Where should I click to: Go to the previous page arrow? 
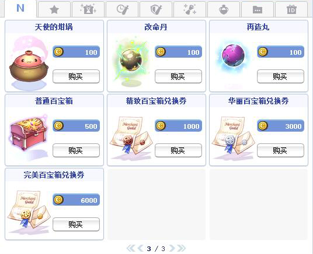click(140, 248)
